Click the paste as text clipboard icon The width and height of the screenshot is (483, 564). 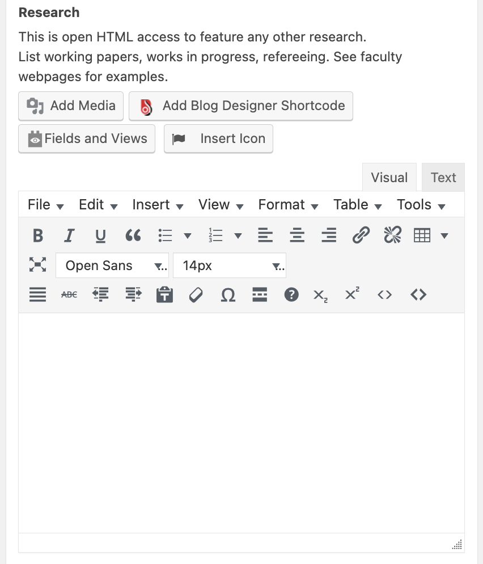click(x=164, y=294)
